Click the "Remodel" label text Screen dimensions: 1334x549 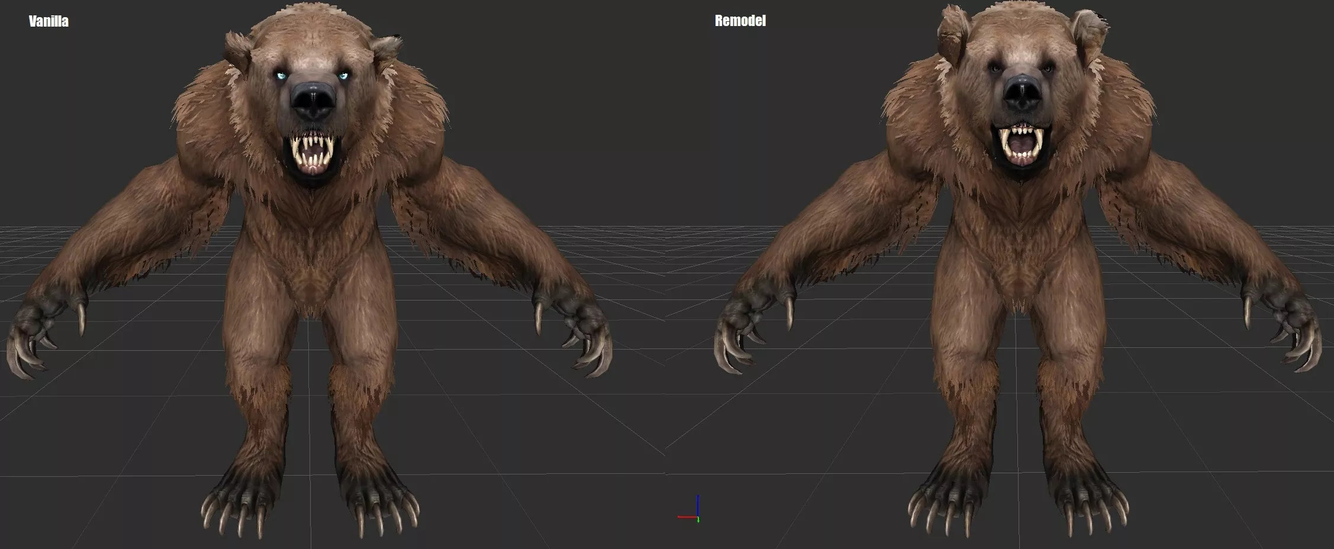click(740, 21)
